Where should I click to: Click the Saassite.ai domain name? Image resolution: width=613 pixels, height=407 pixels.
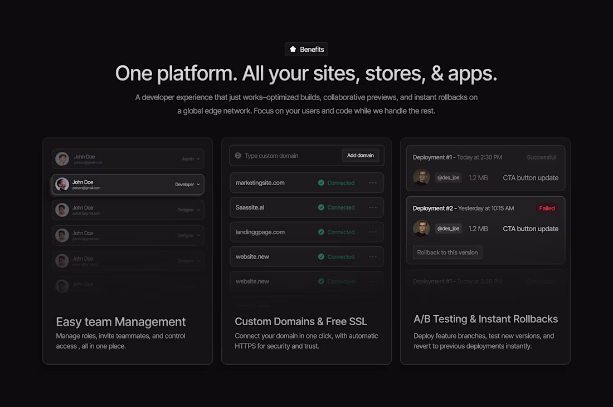pyautogui.click(x=250, y=207)
